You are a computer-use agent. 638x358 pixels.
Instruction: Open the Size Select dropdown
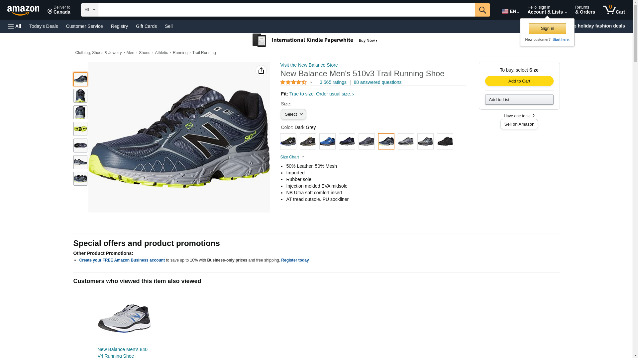293,114
